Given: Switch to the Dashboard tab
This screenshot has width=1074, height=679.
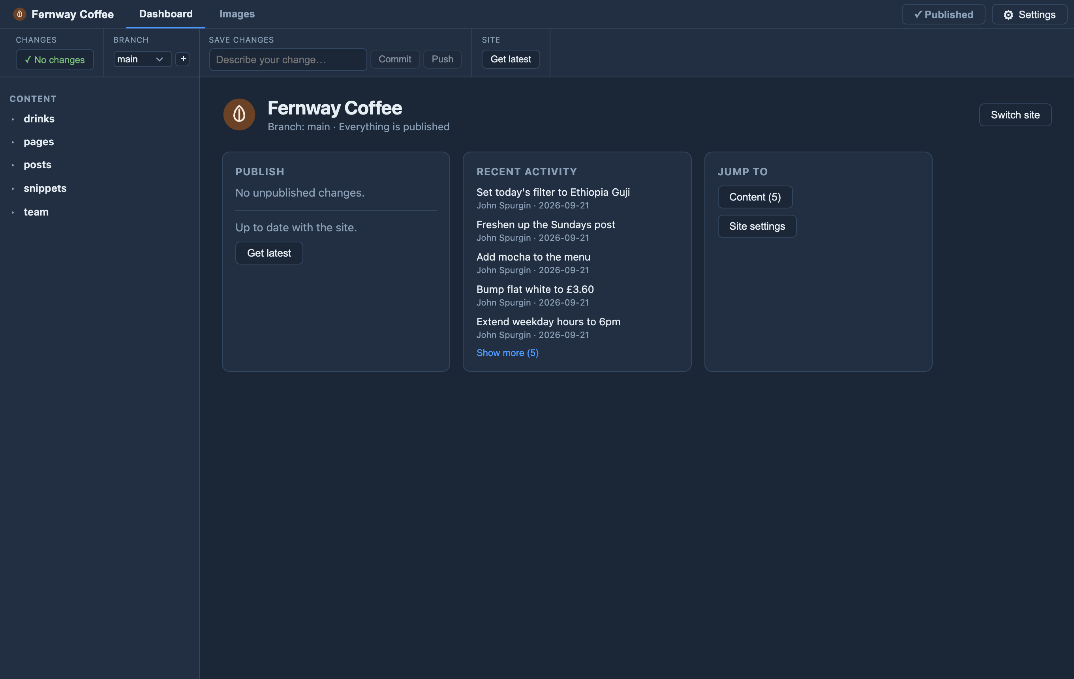Looking at the screenshot, I should click(166, 14).
